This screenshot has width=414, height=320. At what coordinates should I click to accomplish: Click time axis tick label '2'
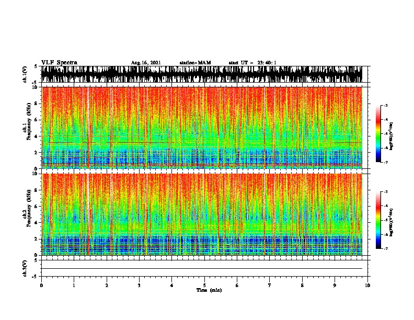pyautogui.click(x=107, y=285)
